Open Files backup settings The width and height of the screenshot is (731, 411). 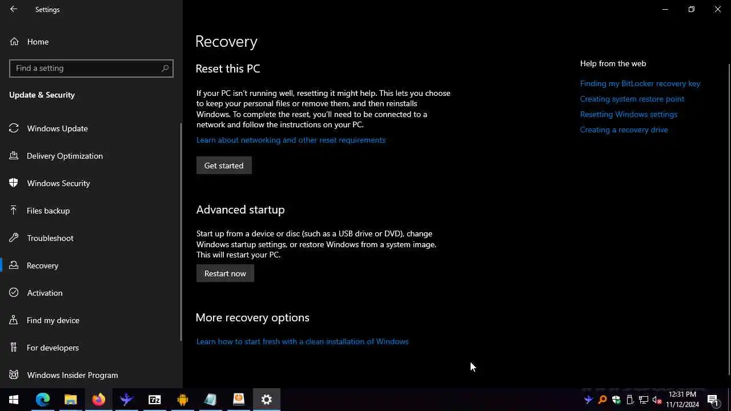point(90,211)
